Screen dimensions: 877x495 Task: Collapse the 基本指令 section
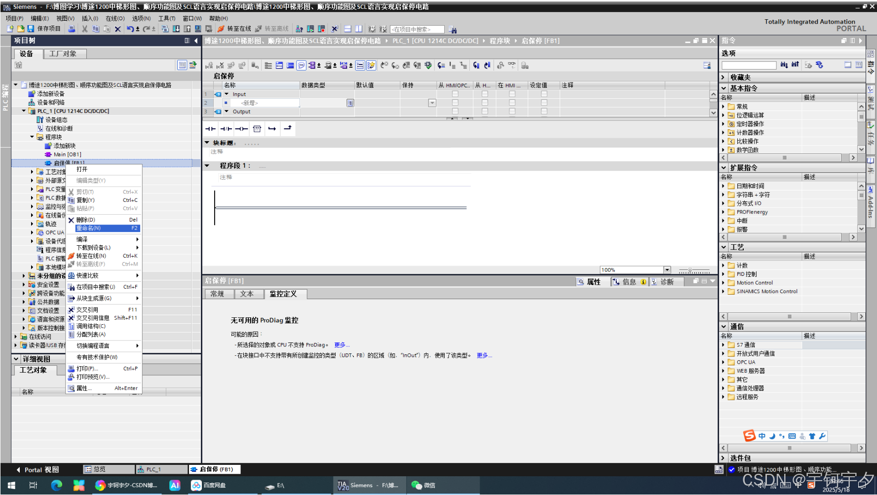[724, 88]
